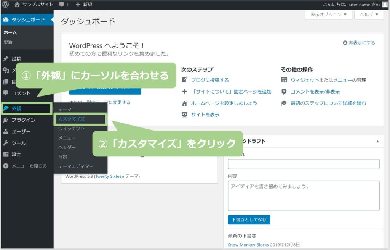Click the graduation cap icon beside 最初のステップ
Image resolution: width=390 pixels, height=250 pixels.
pos(284,103)
